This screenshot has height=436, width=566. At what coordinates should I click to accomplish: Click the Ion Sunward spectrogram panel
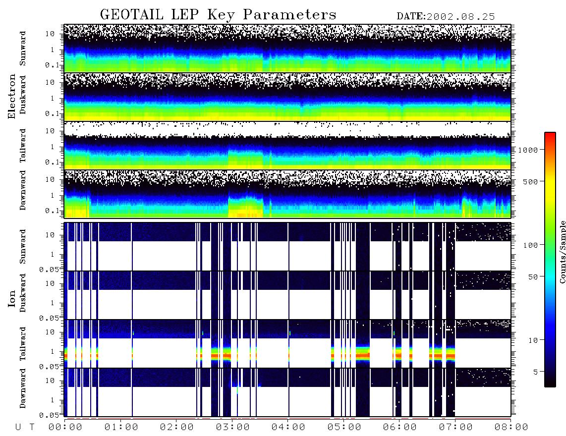pyautogui.click(x=287, y=247)
